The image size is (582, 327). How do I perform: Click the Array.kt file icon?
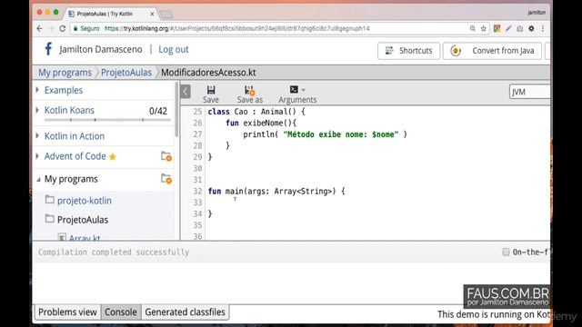pos(62,237)
